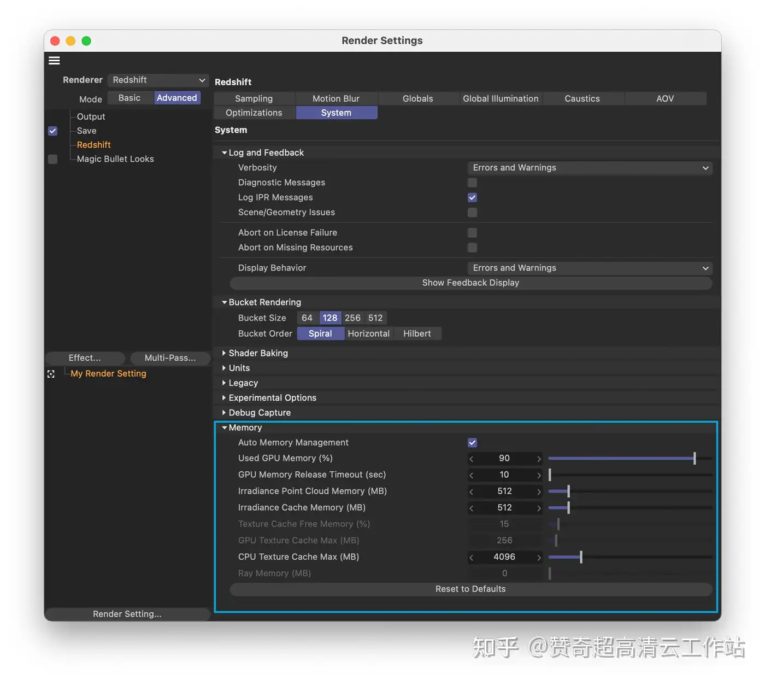Image resolution: width=765 pixels, height=679 pixels.
Task: Switch Mode to Basic
Action: [x=130, y=98]
